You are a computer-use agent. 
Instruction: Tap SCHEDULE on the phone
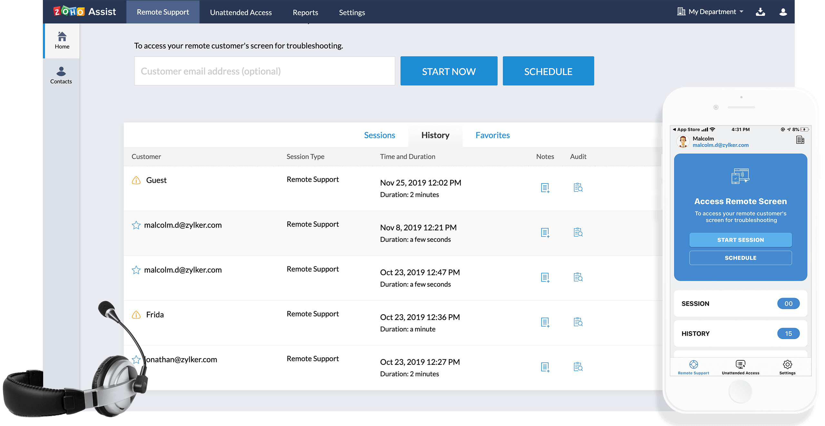pos(740,258)
